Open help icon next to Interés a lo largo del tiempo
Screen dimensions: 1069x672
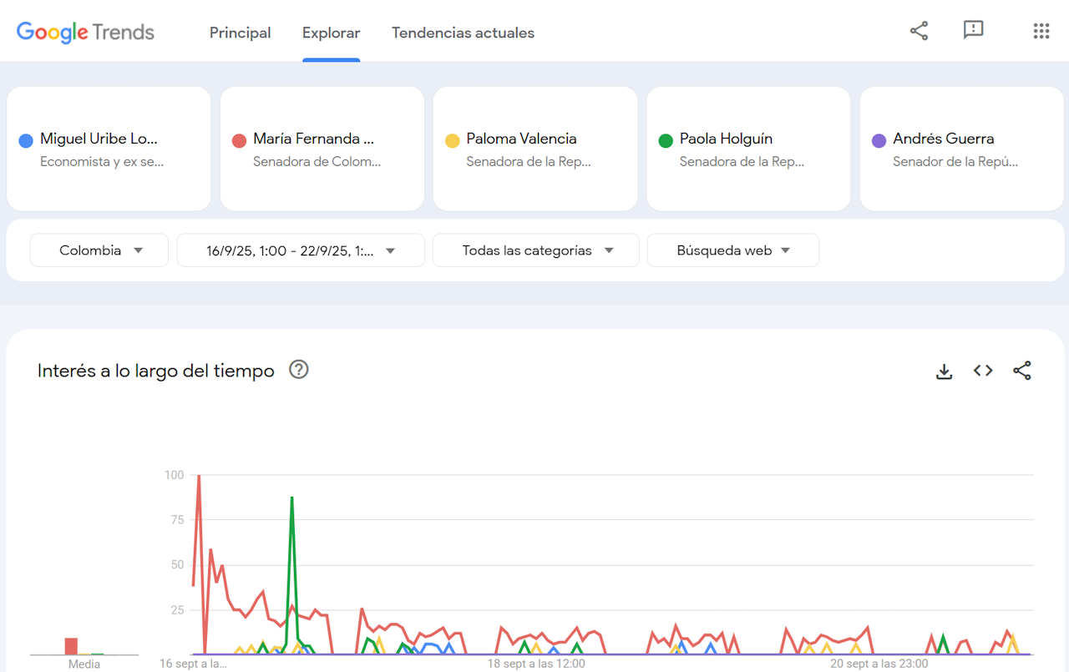pos(298,370)
